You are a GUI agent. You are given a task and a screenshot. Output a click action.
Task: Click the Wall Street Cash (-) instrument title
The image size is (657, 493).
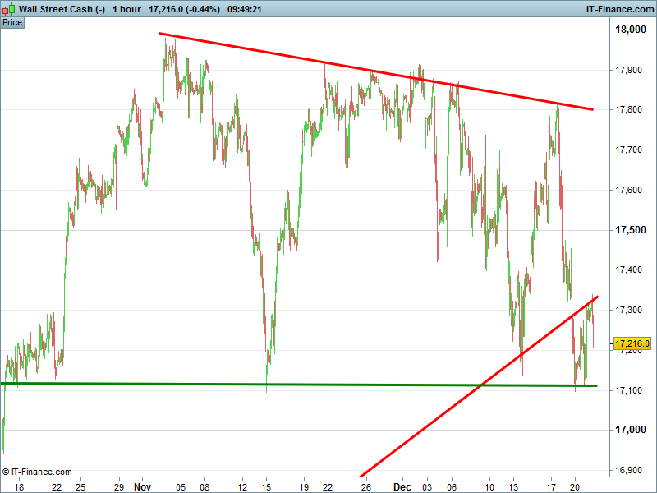coord(62,9)
